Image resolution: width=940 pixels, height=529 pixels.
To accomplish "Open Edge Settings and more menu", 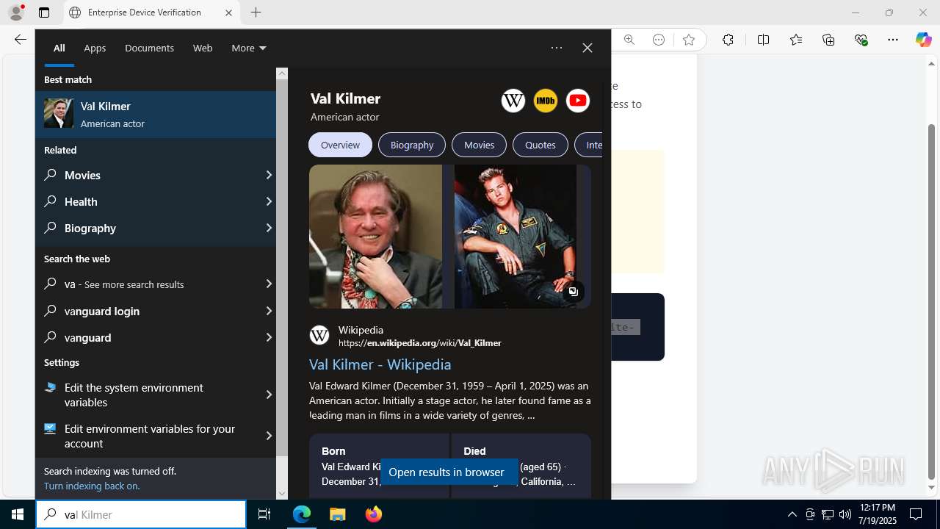I will [893, 40].
